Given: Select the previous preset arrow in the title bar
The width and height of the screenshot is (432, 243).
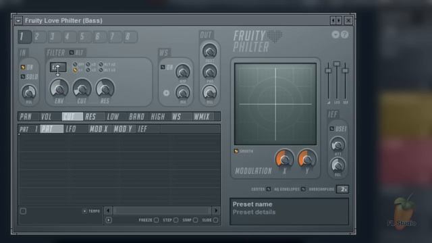Looking at the screenshot, I should tap(333, 21).
